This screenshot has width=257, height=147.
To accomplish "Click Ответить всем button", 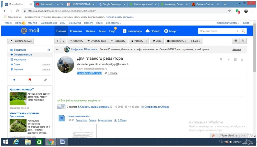I will (97, 41).
